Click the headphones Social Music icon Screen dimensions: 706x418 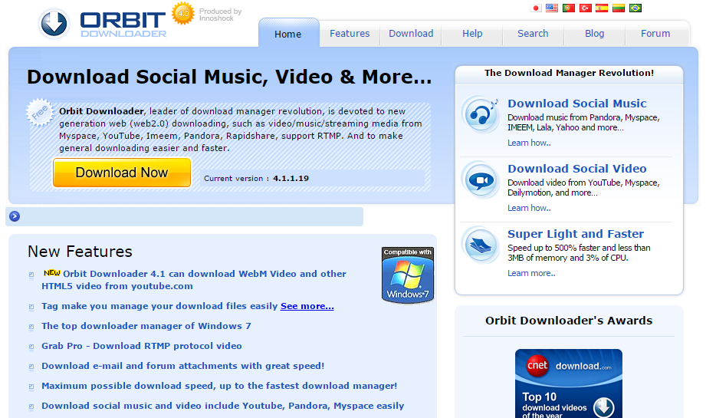(481, 114)
